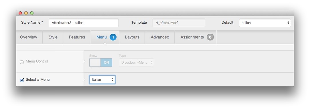Screen dimensions: 310x109
Task: Go to the Features tab
Action: (x=77, y=37)
